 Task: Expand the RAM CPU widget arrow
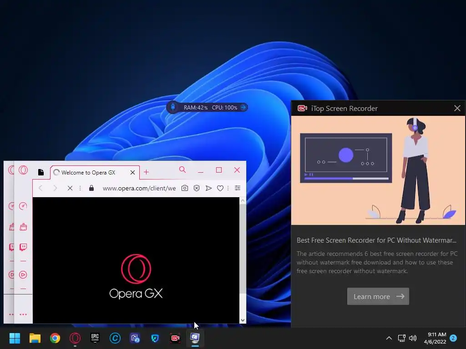coord(243,107)
